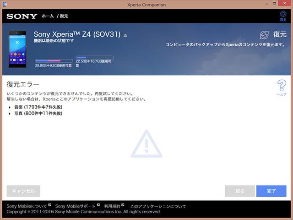
Task: Select 復元 in the breadcrumb
Action: pos(64,16)
